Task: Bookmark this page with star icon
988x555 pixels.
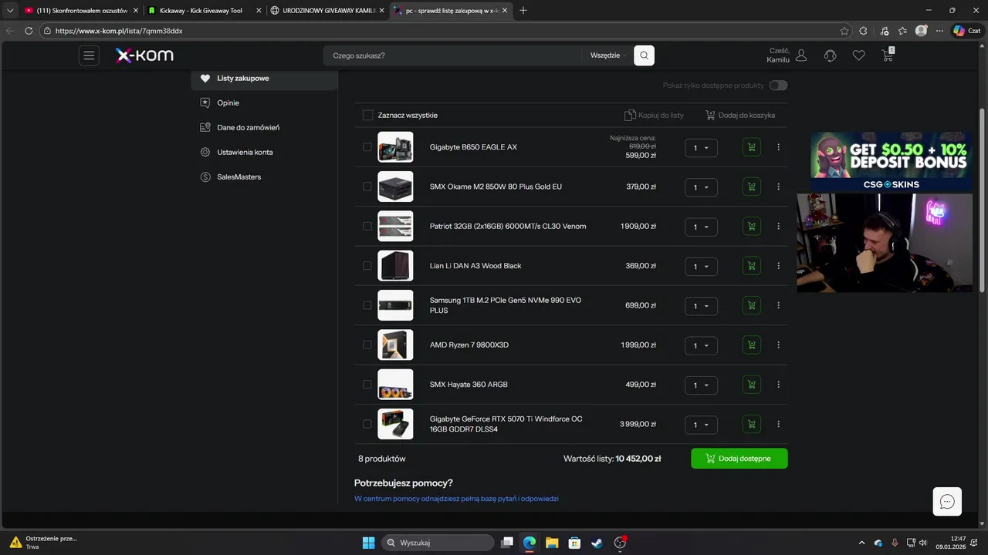Action: click(844, 31)
